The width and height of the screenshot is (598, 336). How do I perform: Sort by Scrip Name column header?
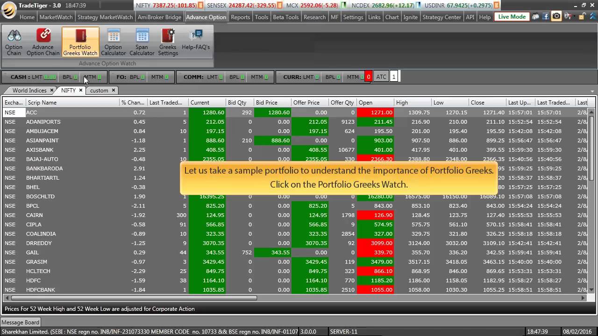[72, 103]
